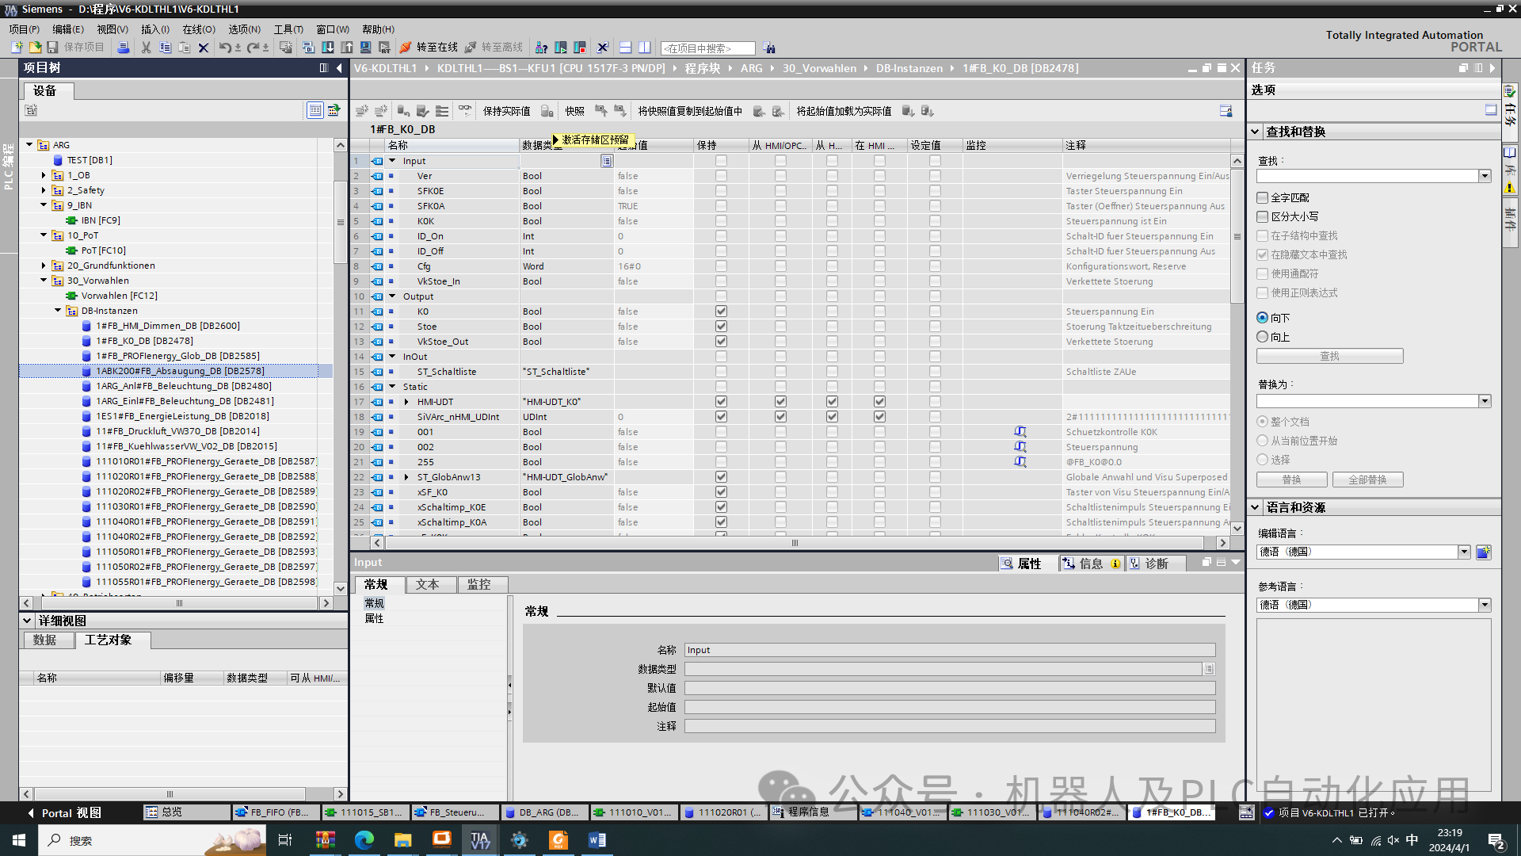
Task: Click the 保持实际值 button
Action: [506, 111]
